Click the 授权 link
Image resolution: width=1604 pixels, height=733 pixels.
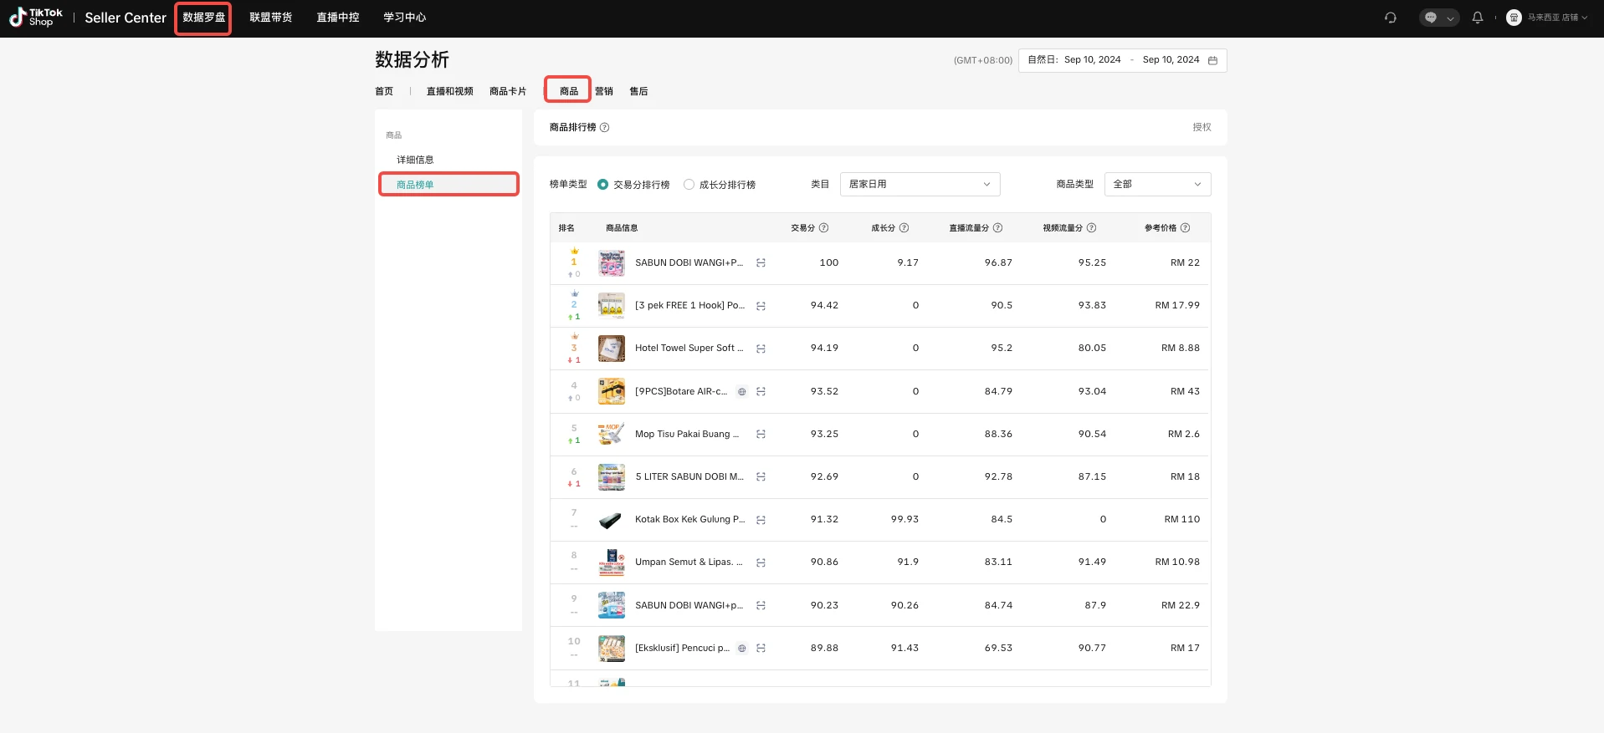click(x=1202, y=127)
